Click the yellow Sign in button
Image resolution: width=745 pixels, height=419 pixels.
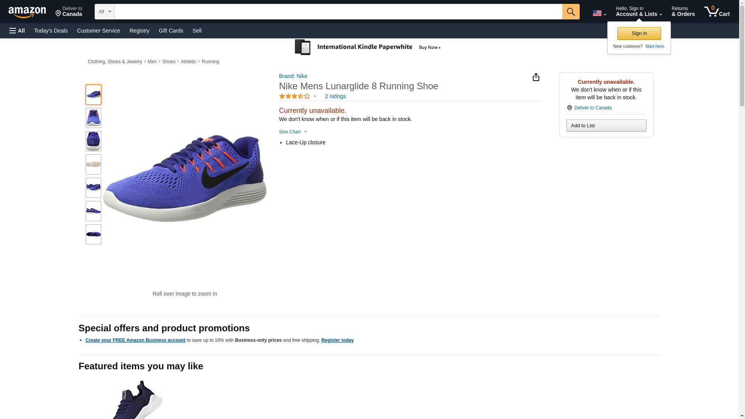tap(639, 33)
